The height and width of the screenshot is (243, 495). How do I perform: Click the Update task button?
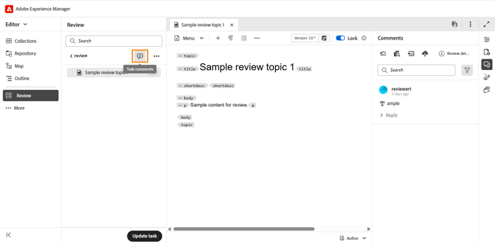pos(145,236)
